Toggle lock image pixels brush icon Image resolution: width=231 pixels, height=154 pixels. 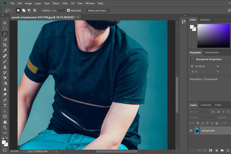pyautogui.click(x=202, y=123)
